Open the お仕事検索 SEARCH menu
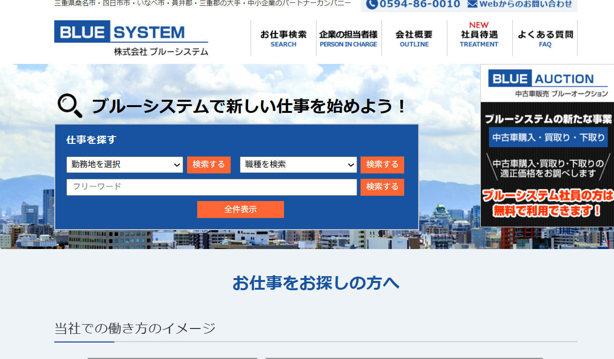The height and width of the screenshot is (359, 614). point(283,38)
